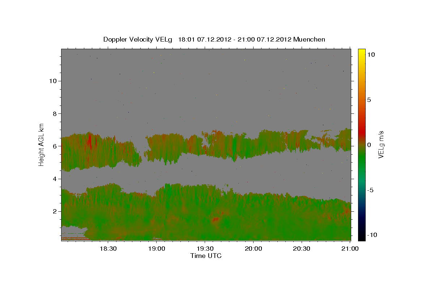Click the '21:00' time axis label
Viewport: 434px width, 289px height.
(350, 249)
